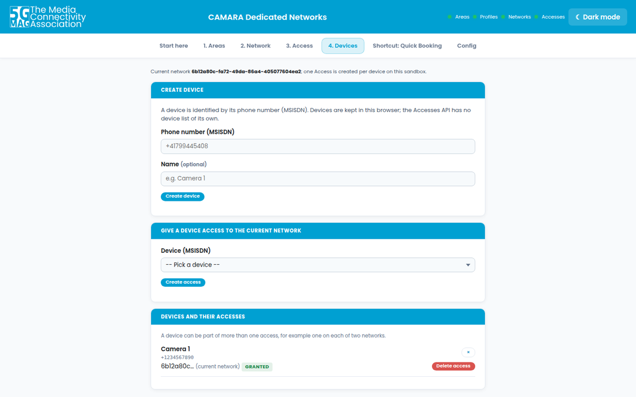The image size is (636, 397).
Task: Select the current network ID text
Action: point(246,72)
